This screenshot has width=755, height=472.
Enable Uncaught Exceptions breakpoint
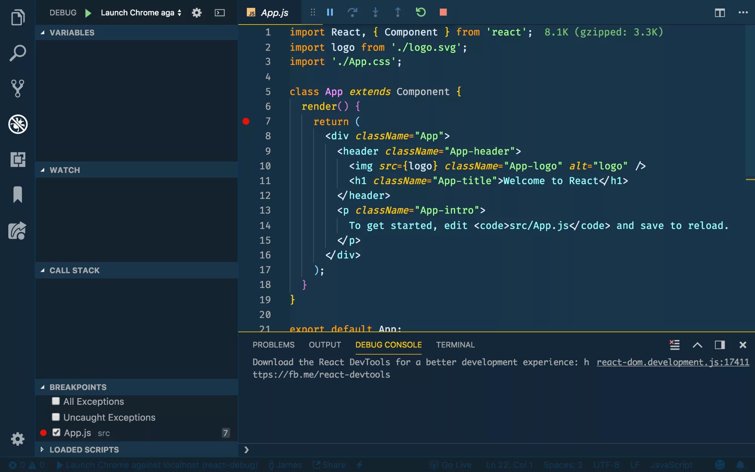point(56,417)
